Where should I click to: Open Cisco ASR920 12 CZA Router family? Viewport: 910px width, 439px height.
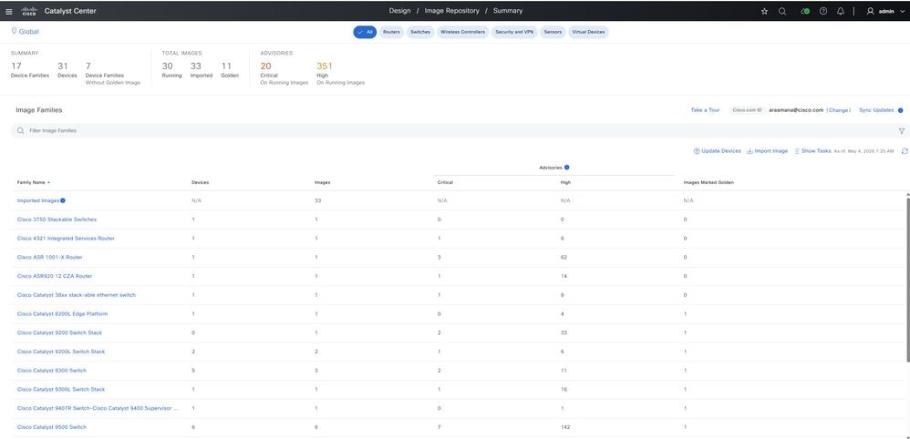(55, 276)
